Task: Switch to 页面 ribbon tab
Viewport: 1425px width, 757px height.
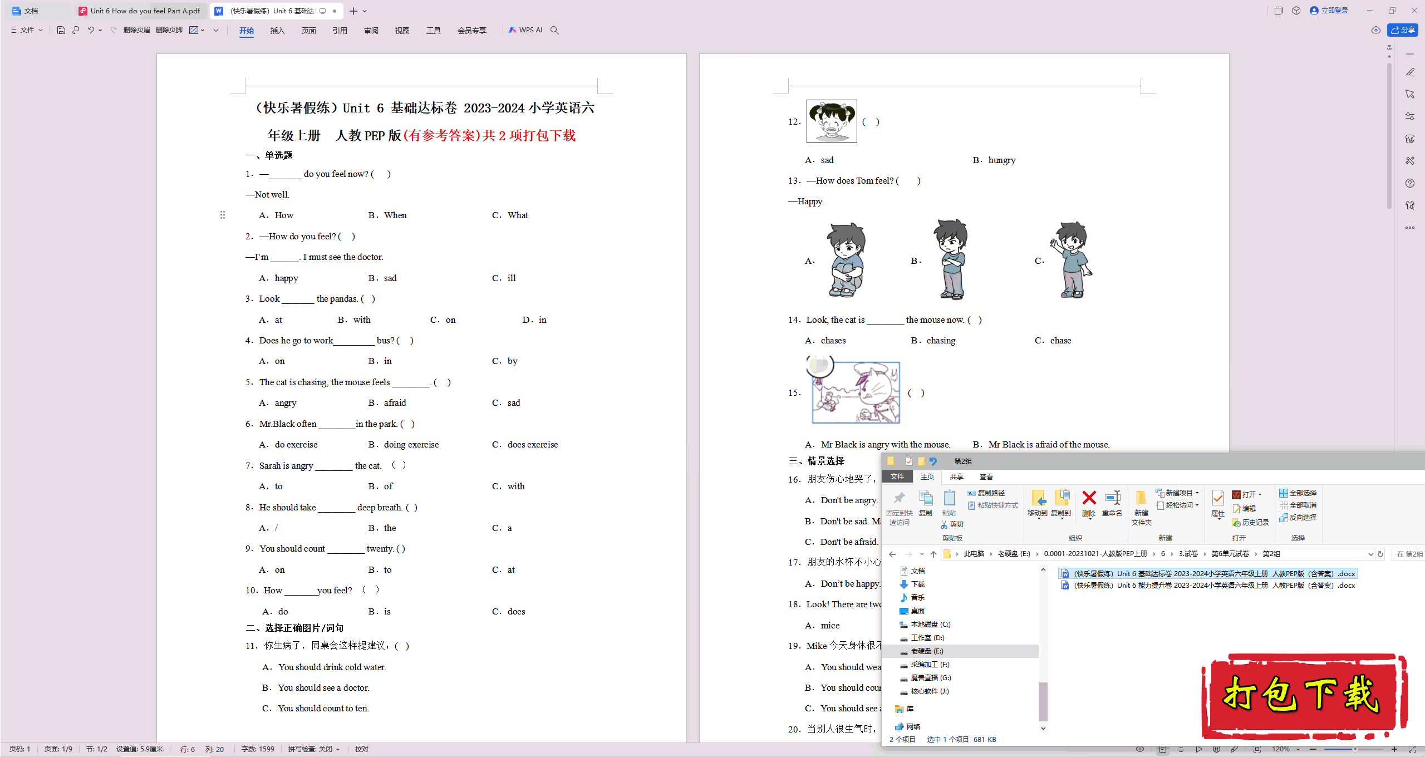Action: click(308, 31)
